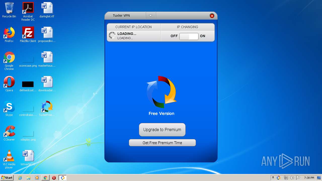Viewport: 322px width, 181px height.
Task: Open Action Center flag icon
Action: (298, 178)
